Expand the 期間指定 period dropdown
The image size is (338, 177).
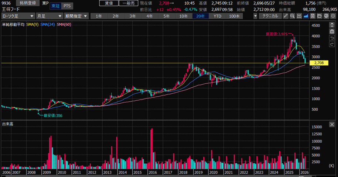pos(76,16)
